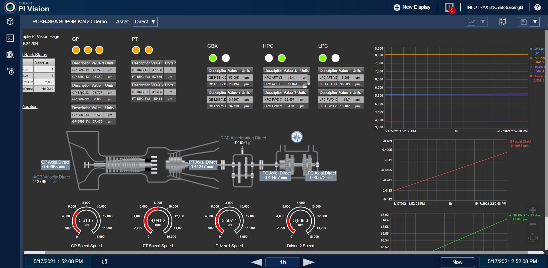Click the third orange GP status indicator
The image size is (548, 268).
click(99, 50)
